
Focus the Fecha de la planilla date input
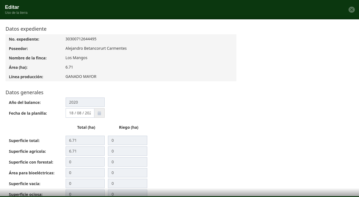pyautogui.click(x=80, y=113)
